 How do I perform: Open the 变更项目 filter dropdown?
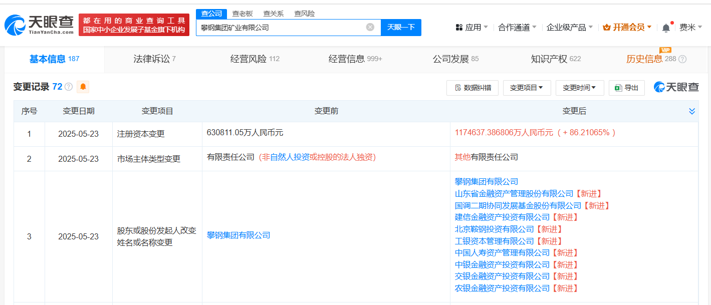(x=527, y=88)
